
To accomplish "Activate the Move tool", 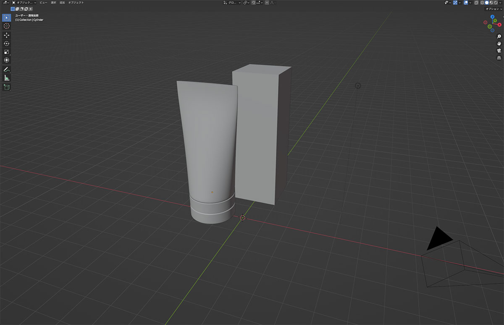I will tap(7, 35).
